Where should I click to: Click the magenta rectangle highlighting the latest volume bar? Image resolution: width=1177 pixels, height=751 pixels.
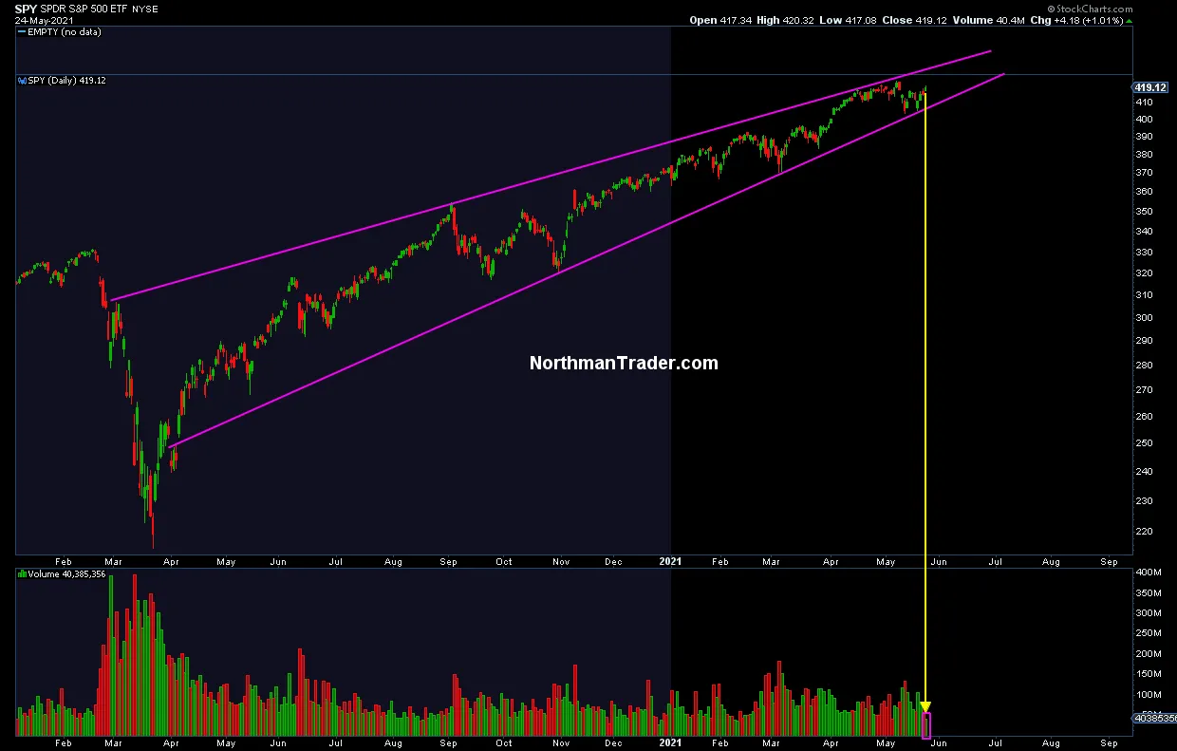click(926, 725)
